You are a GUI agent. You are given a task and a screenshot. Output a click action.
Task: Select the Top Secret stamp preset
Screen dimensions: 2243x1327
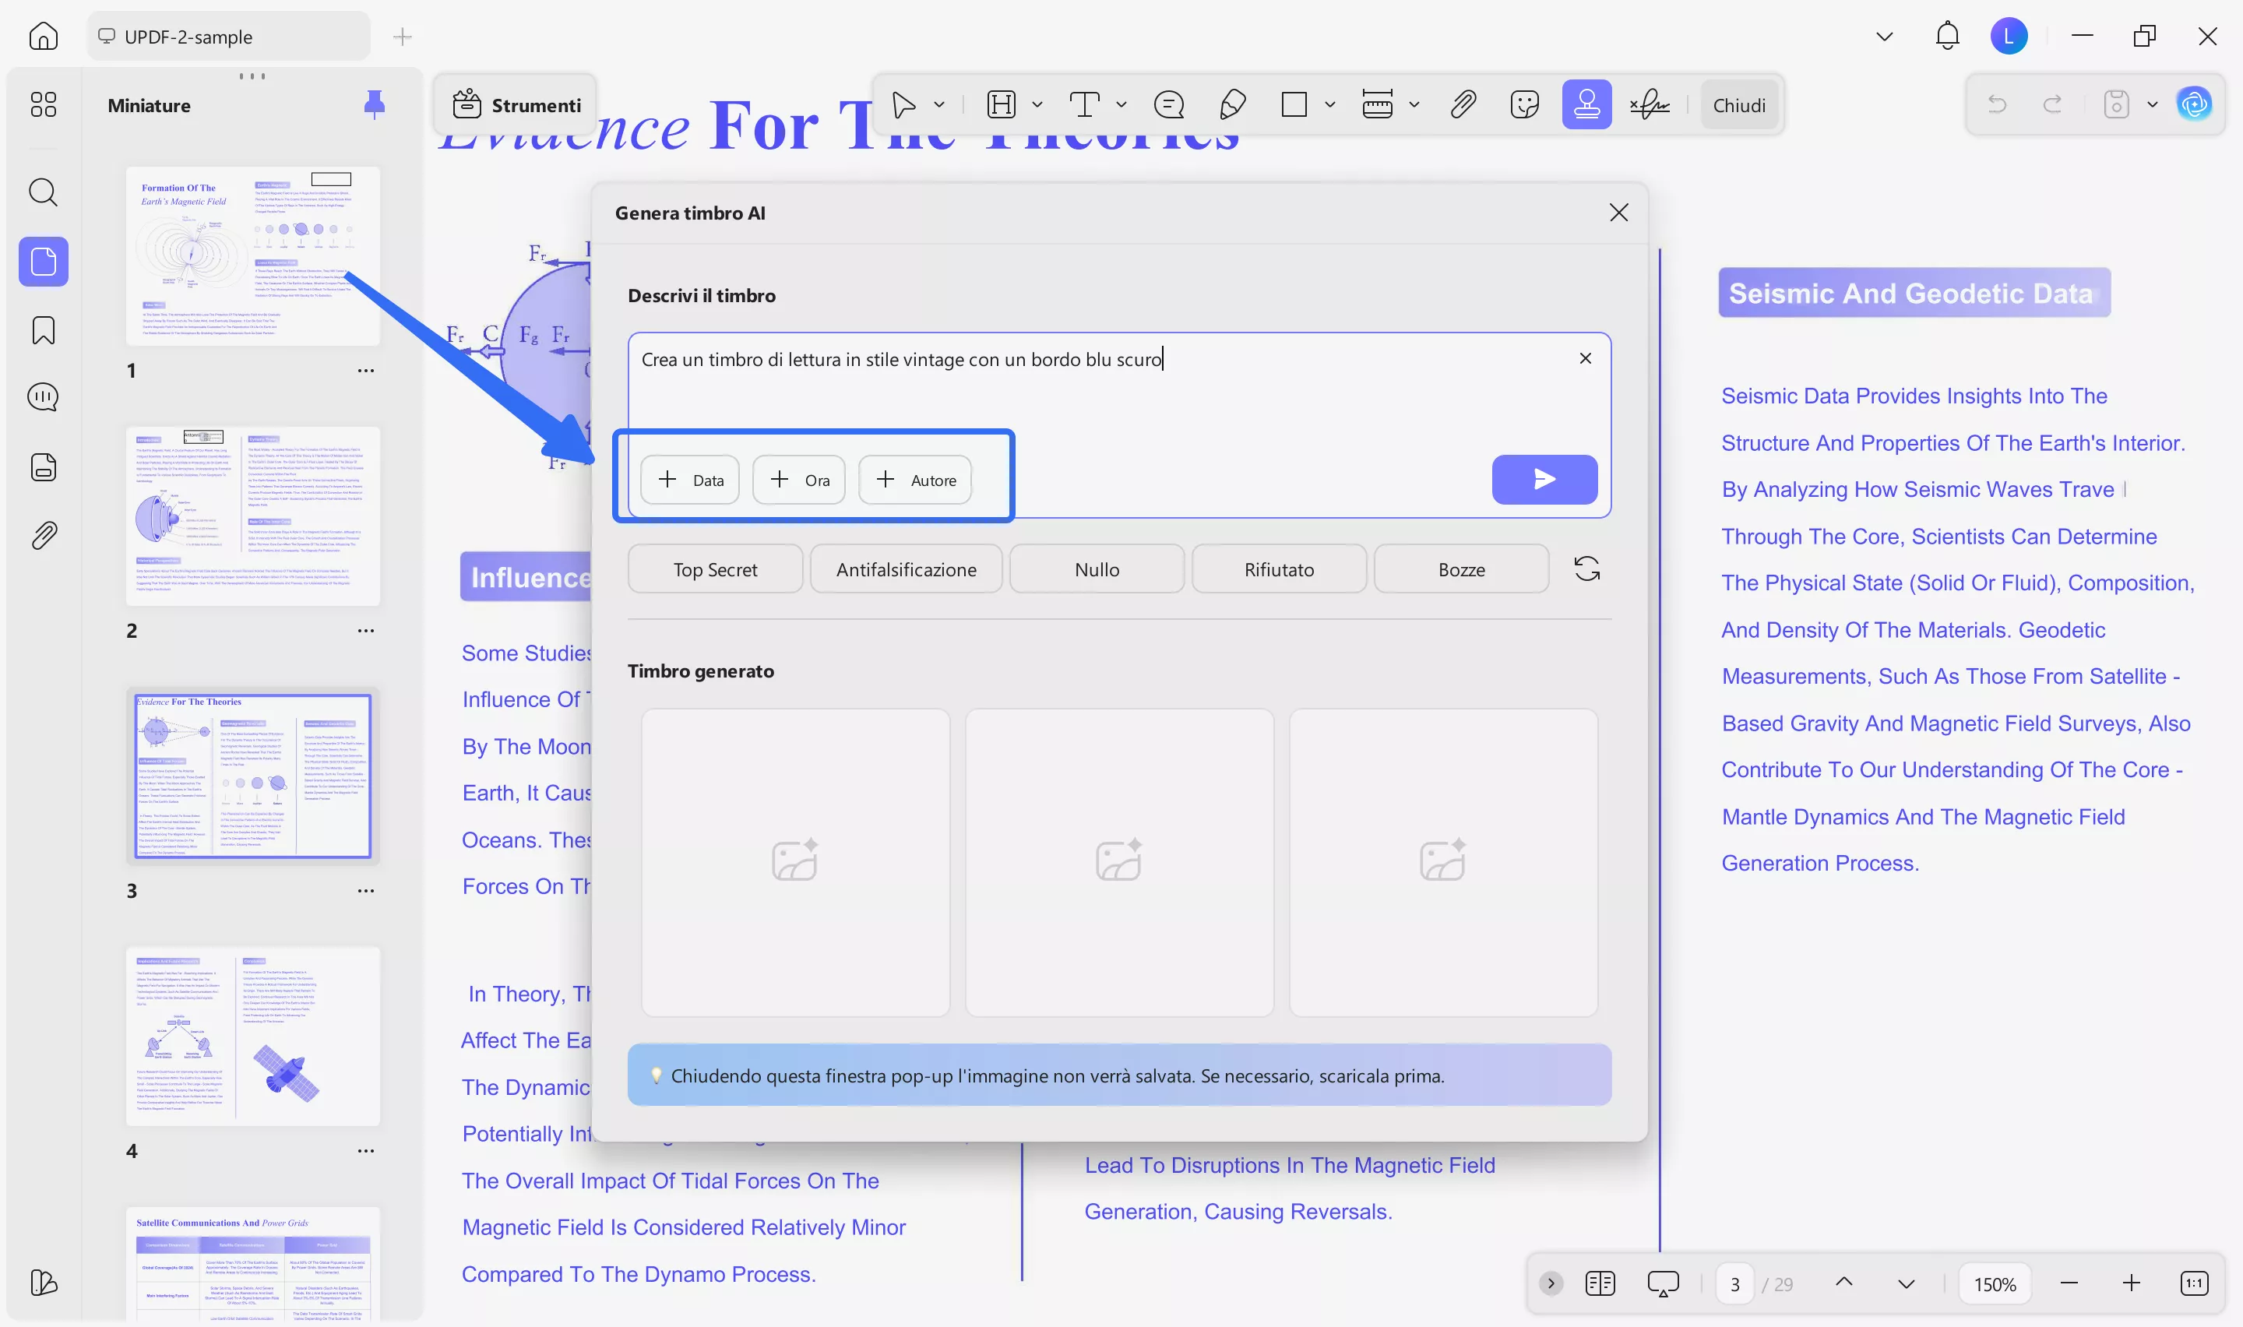714,568
